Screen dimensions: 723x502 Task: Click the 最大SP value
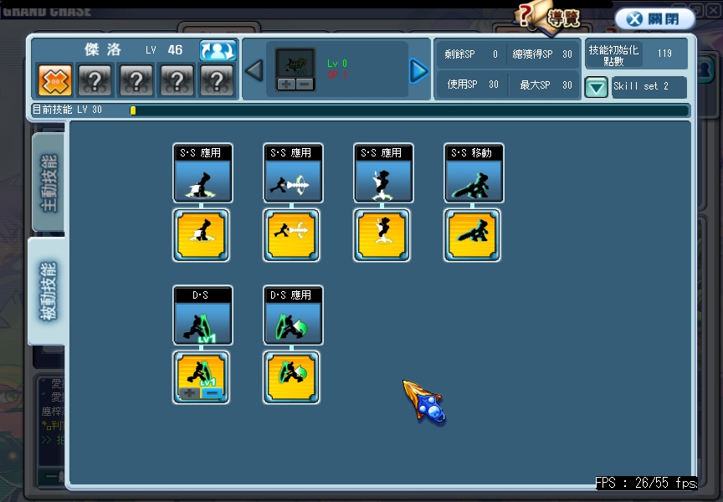[567, 85]
